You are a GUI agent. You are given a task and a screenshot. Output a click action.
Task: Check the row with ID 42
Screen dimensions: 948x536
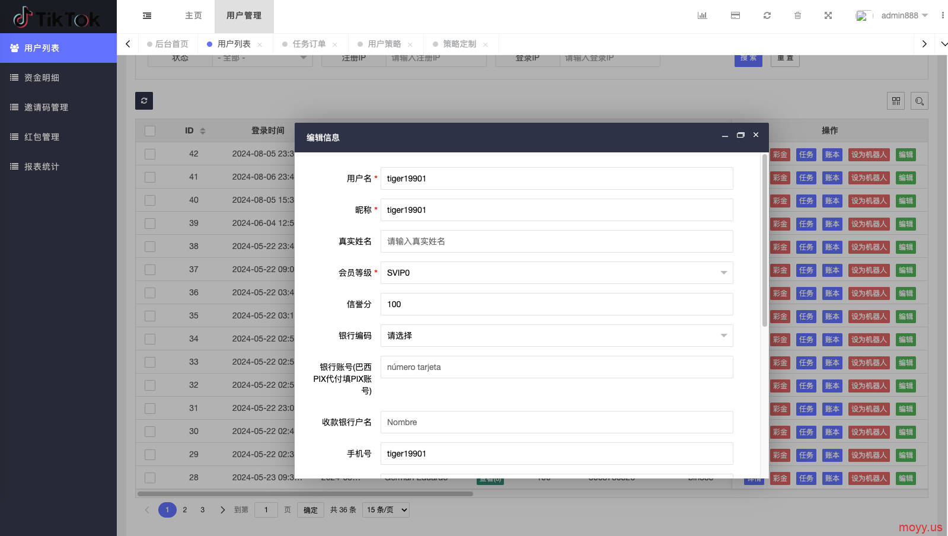click(150, 154)
